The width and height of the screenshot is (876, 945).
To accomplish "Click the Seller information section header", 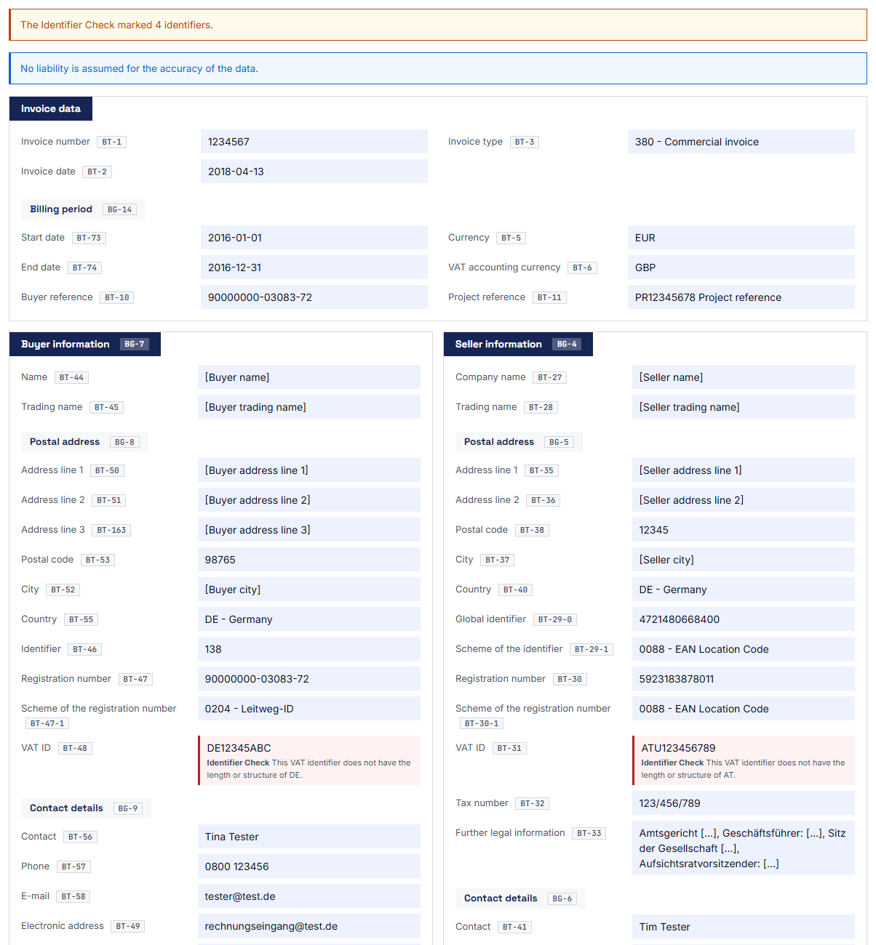I will tap(518, 344).
